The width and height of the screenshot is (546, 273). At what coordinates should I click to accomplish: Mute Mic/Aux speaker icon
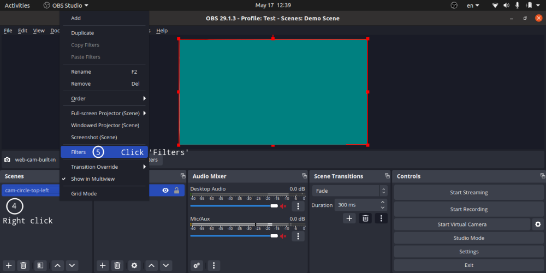click(283, 236)
